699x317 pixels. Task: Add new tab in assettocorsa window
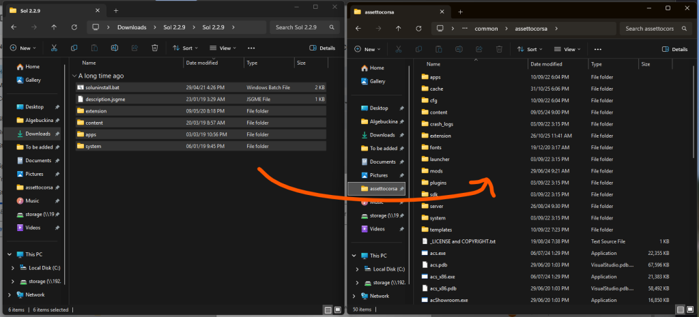click(461, 12)
